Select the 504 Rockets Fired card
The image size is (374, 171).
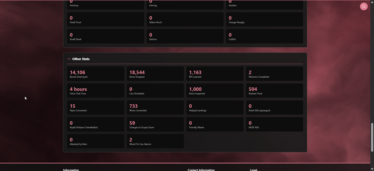274,90
